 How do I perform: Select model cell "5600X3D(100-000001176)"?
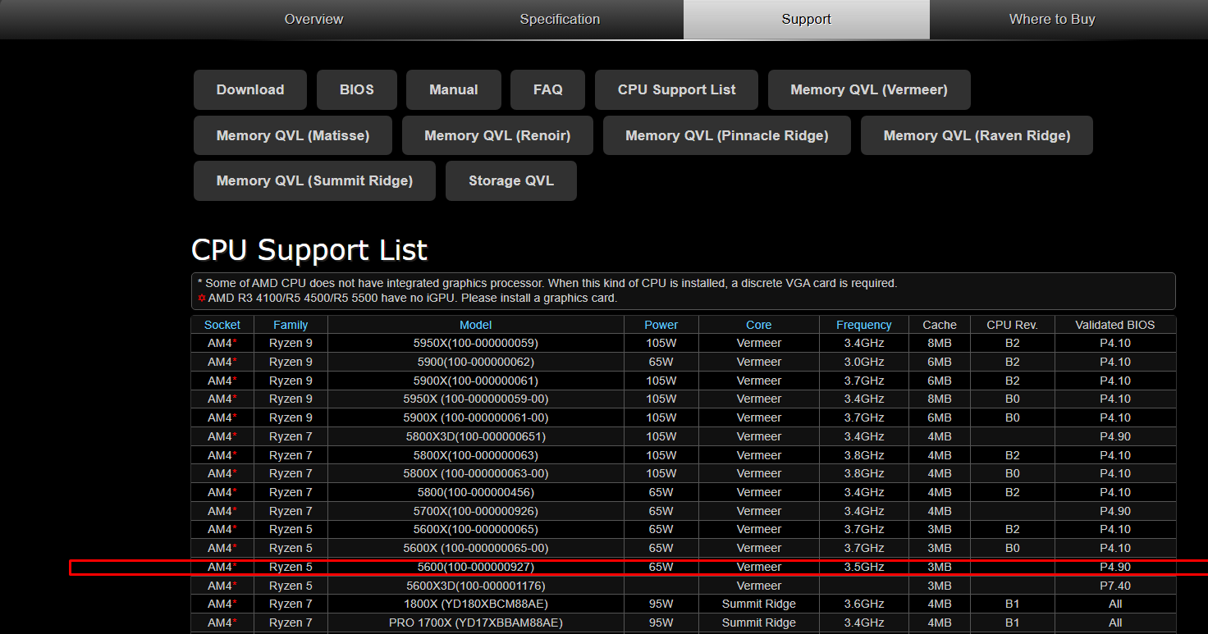(476, 586)
